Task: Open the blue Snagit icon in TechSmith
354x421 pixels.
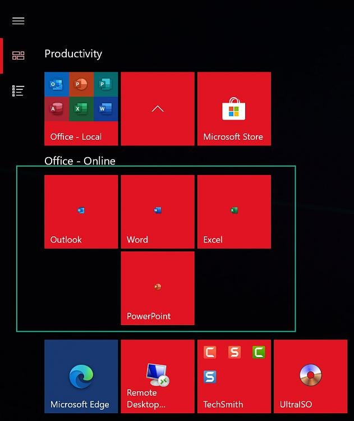Action: (210, 377)
